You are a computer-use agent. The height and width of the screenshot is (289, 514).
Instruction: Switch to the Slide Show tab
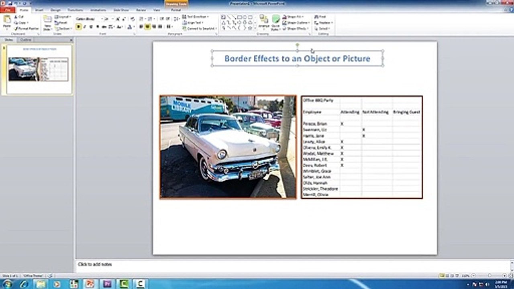(121, 10)
